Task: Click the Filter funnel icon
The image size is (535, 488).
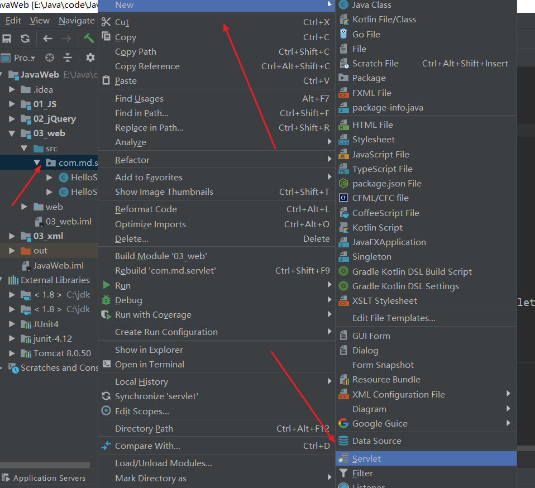Action: click(x=343, y=473)
